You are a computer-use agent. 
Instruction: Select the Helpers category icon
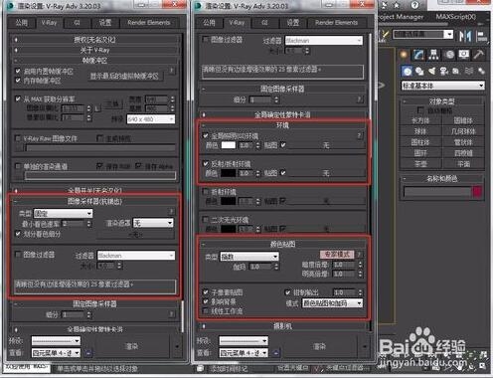pos(456,71)
